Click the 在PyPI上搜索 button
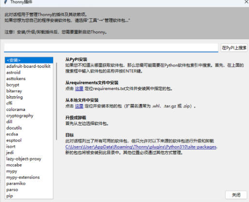Viewport: 249px width, 202px height. pyautogui.click(x=234, y=48)
